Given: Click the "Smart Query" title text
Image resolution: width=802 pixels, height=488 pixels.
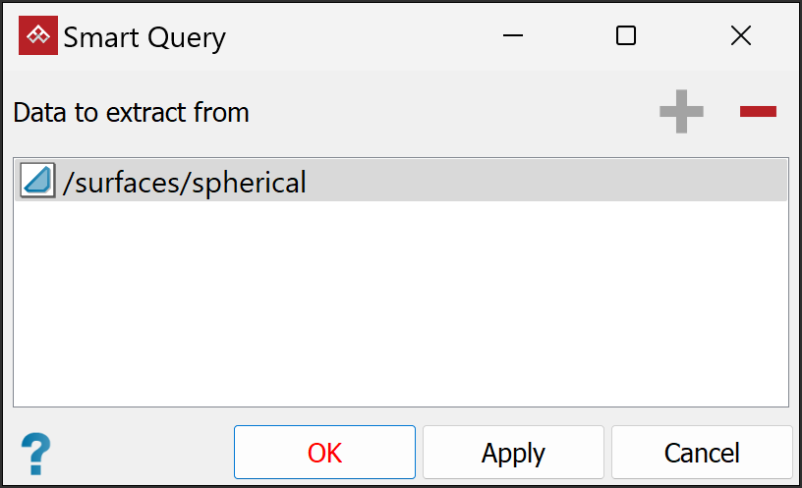Looking at the screenshot, I should (144, 37).
